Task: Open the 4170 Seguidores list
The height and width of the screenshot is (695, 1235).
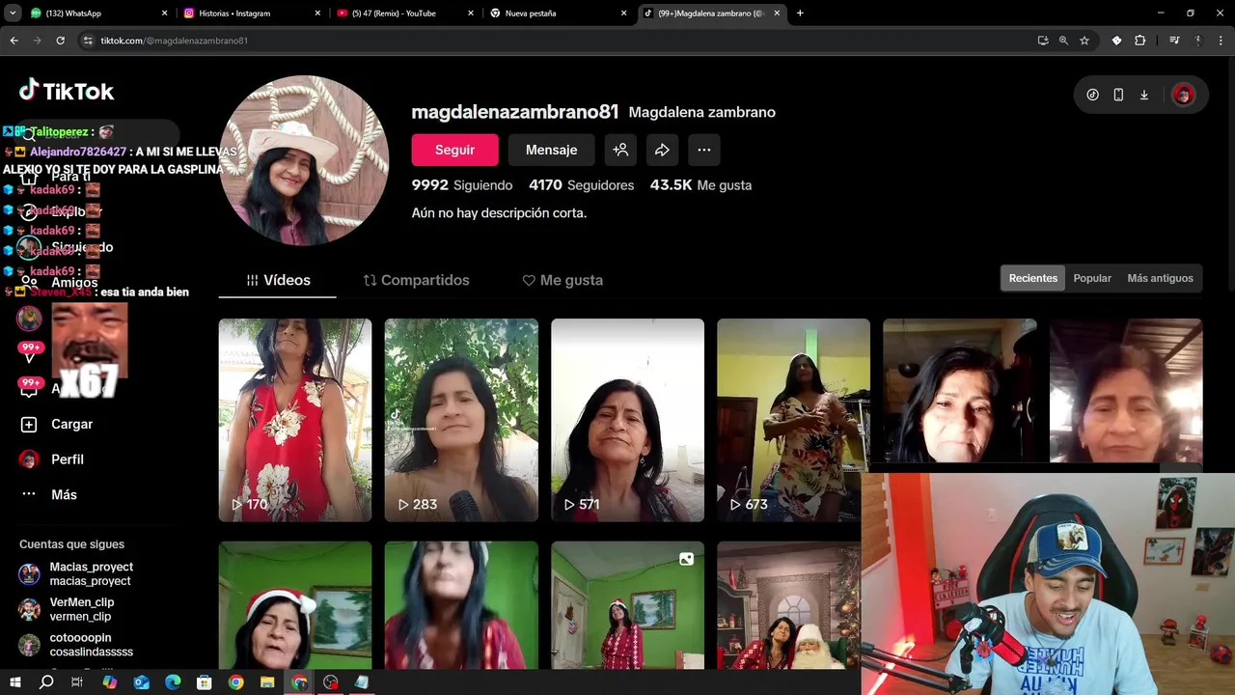Action: (582, 185)
